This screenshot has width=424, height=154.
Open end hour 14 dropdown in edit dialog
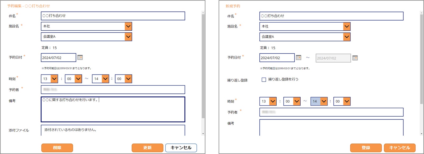coord(105,79)
